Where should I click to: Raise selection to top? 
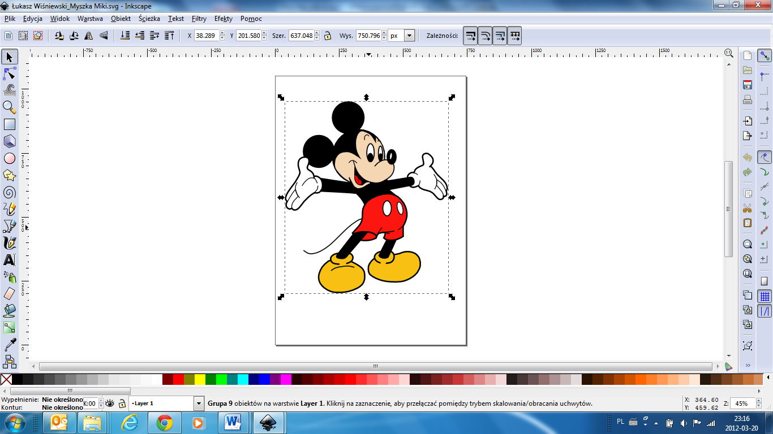pos(169,36)
